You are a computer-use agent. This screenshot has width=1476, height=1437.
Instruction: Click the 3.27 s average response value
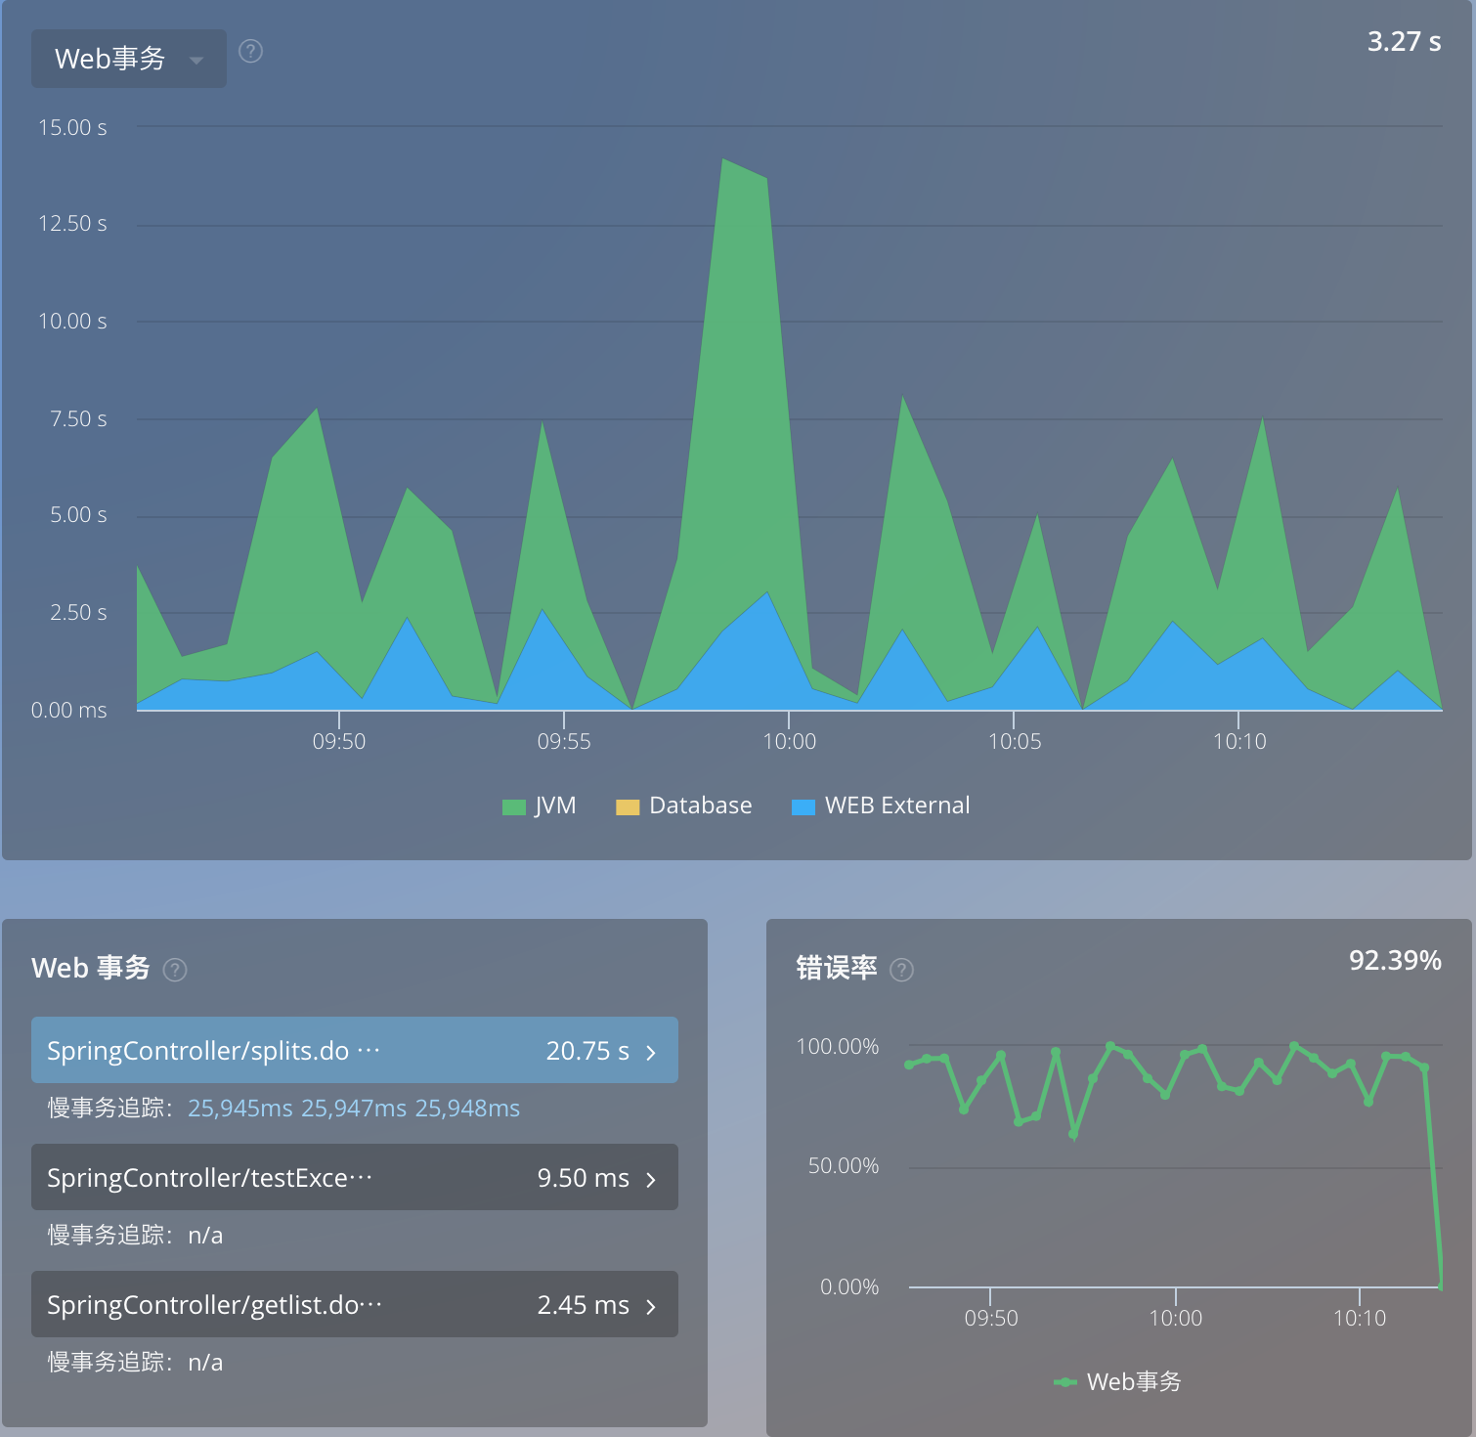1404,41
